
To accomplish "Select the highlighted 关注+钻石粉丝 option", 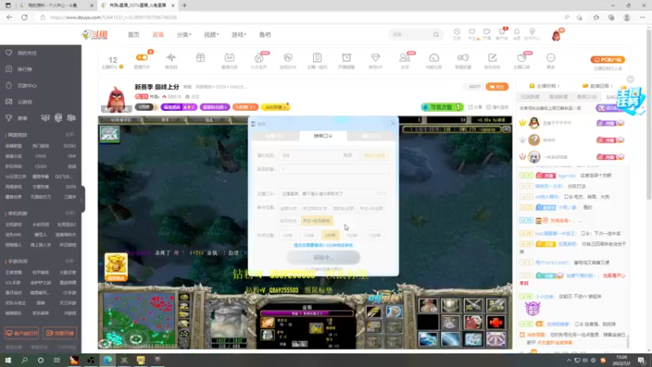I will [317, 220].
